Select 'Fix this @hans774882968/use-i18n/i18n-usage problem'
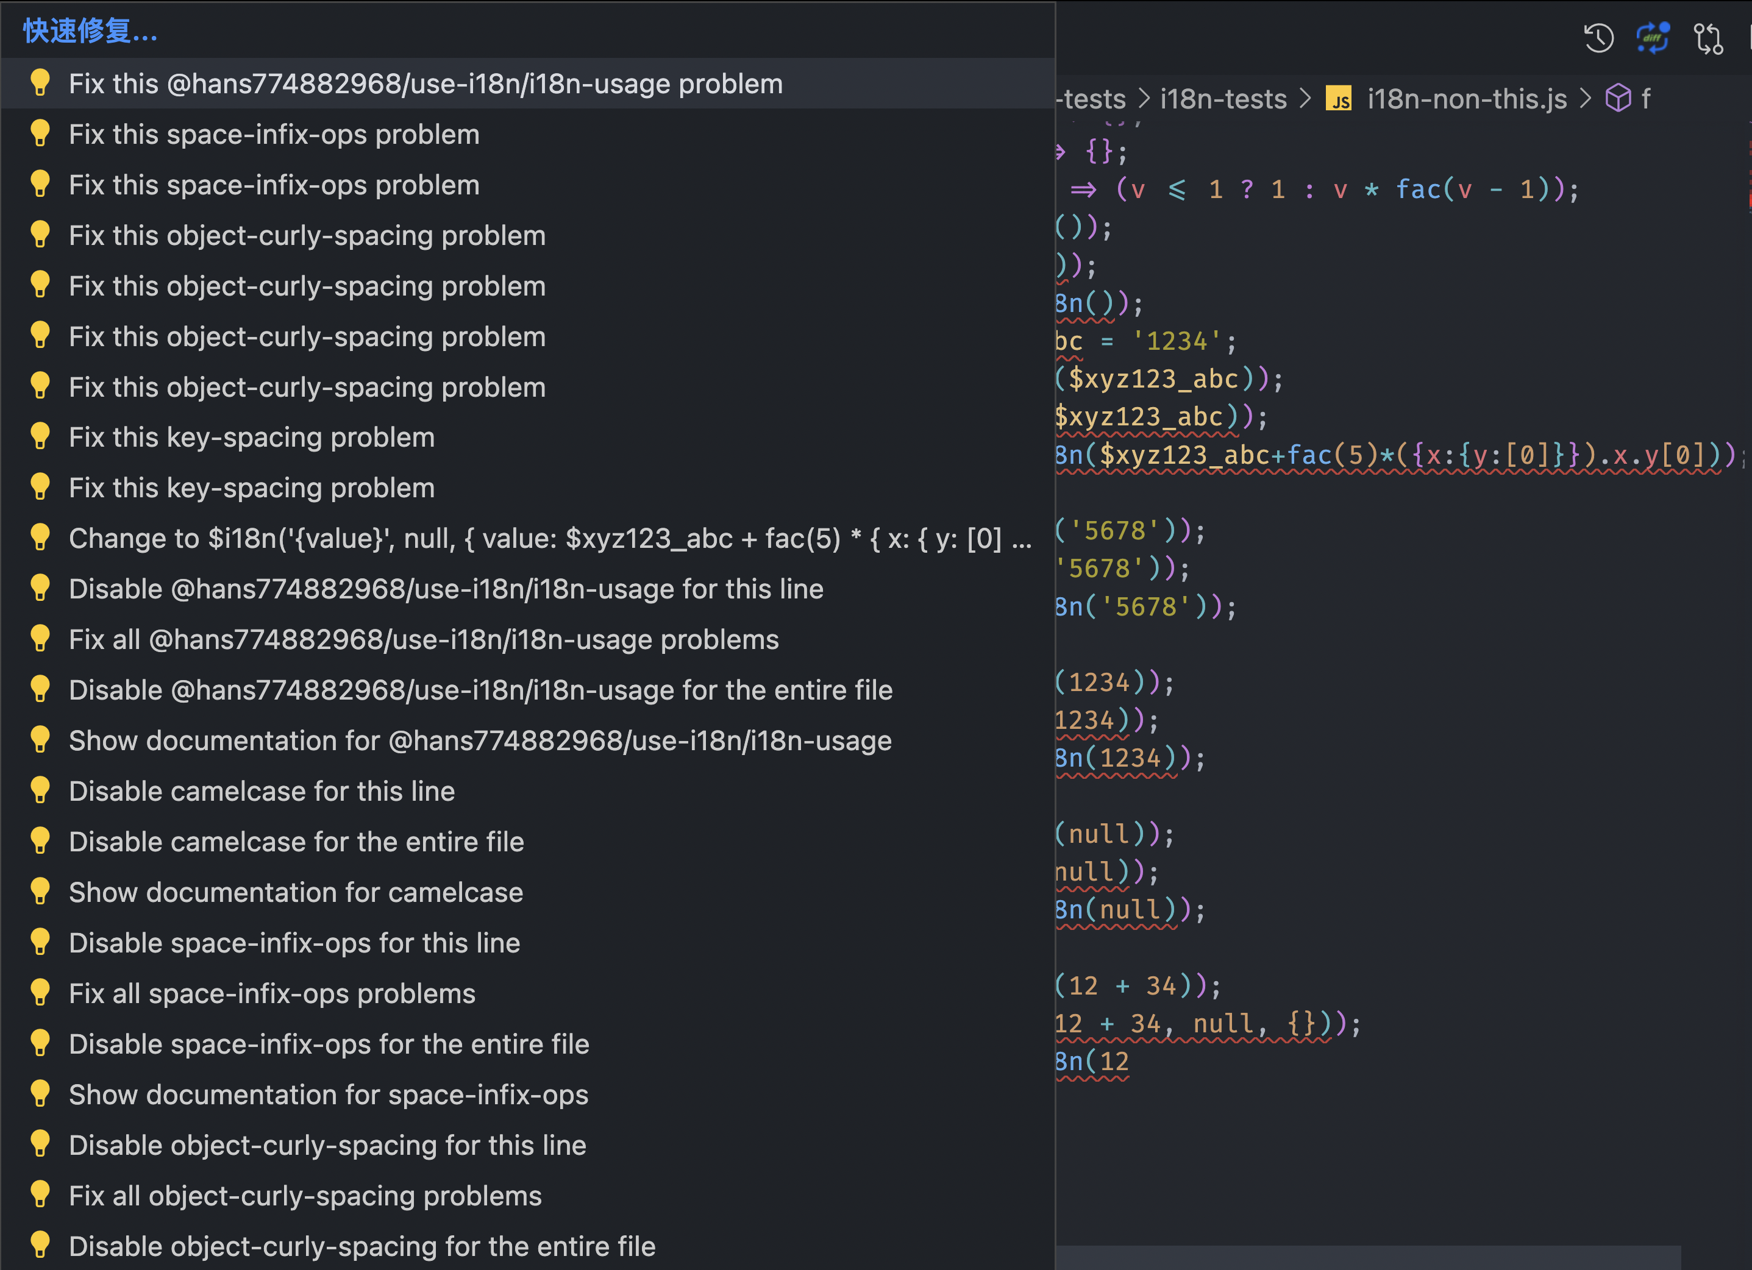 coord(425,83)
